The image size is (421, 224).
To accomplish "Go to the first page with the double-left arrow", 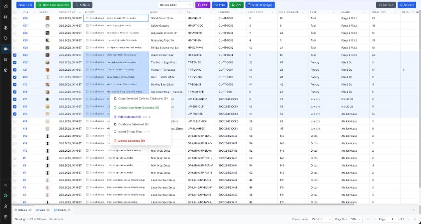I will [x=368, y=219].
